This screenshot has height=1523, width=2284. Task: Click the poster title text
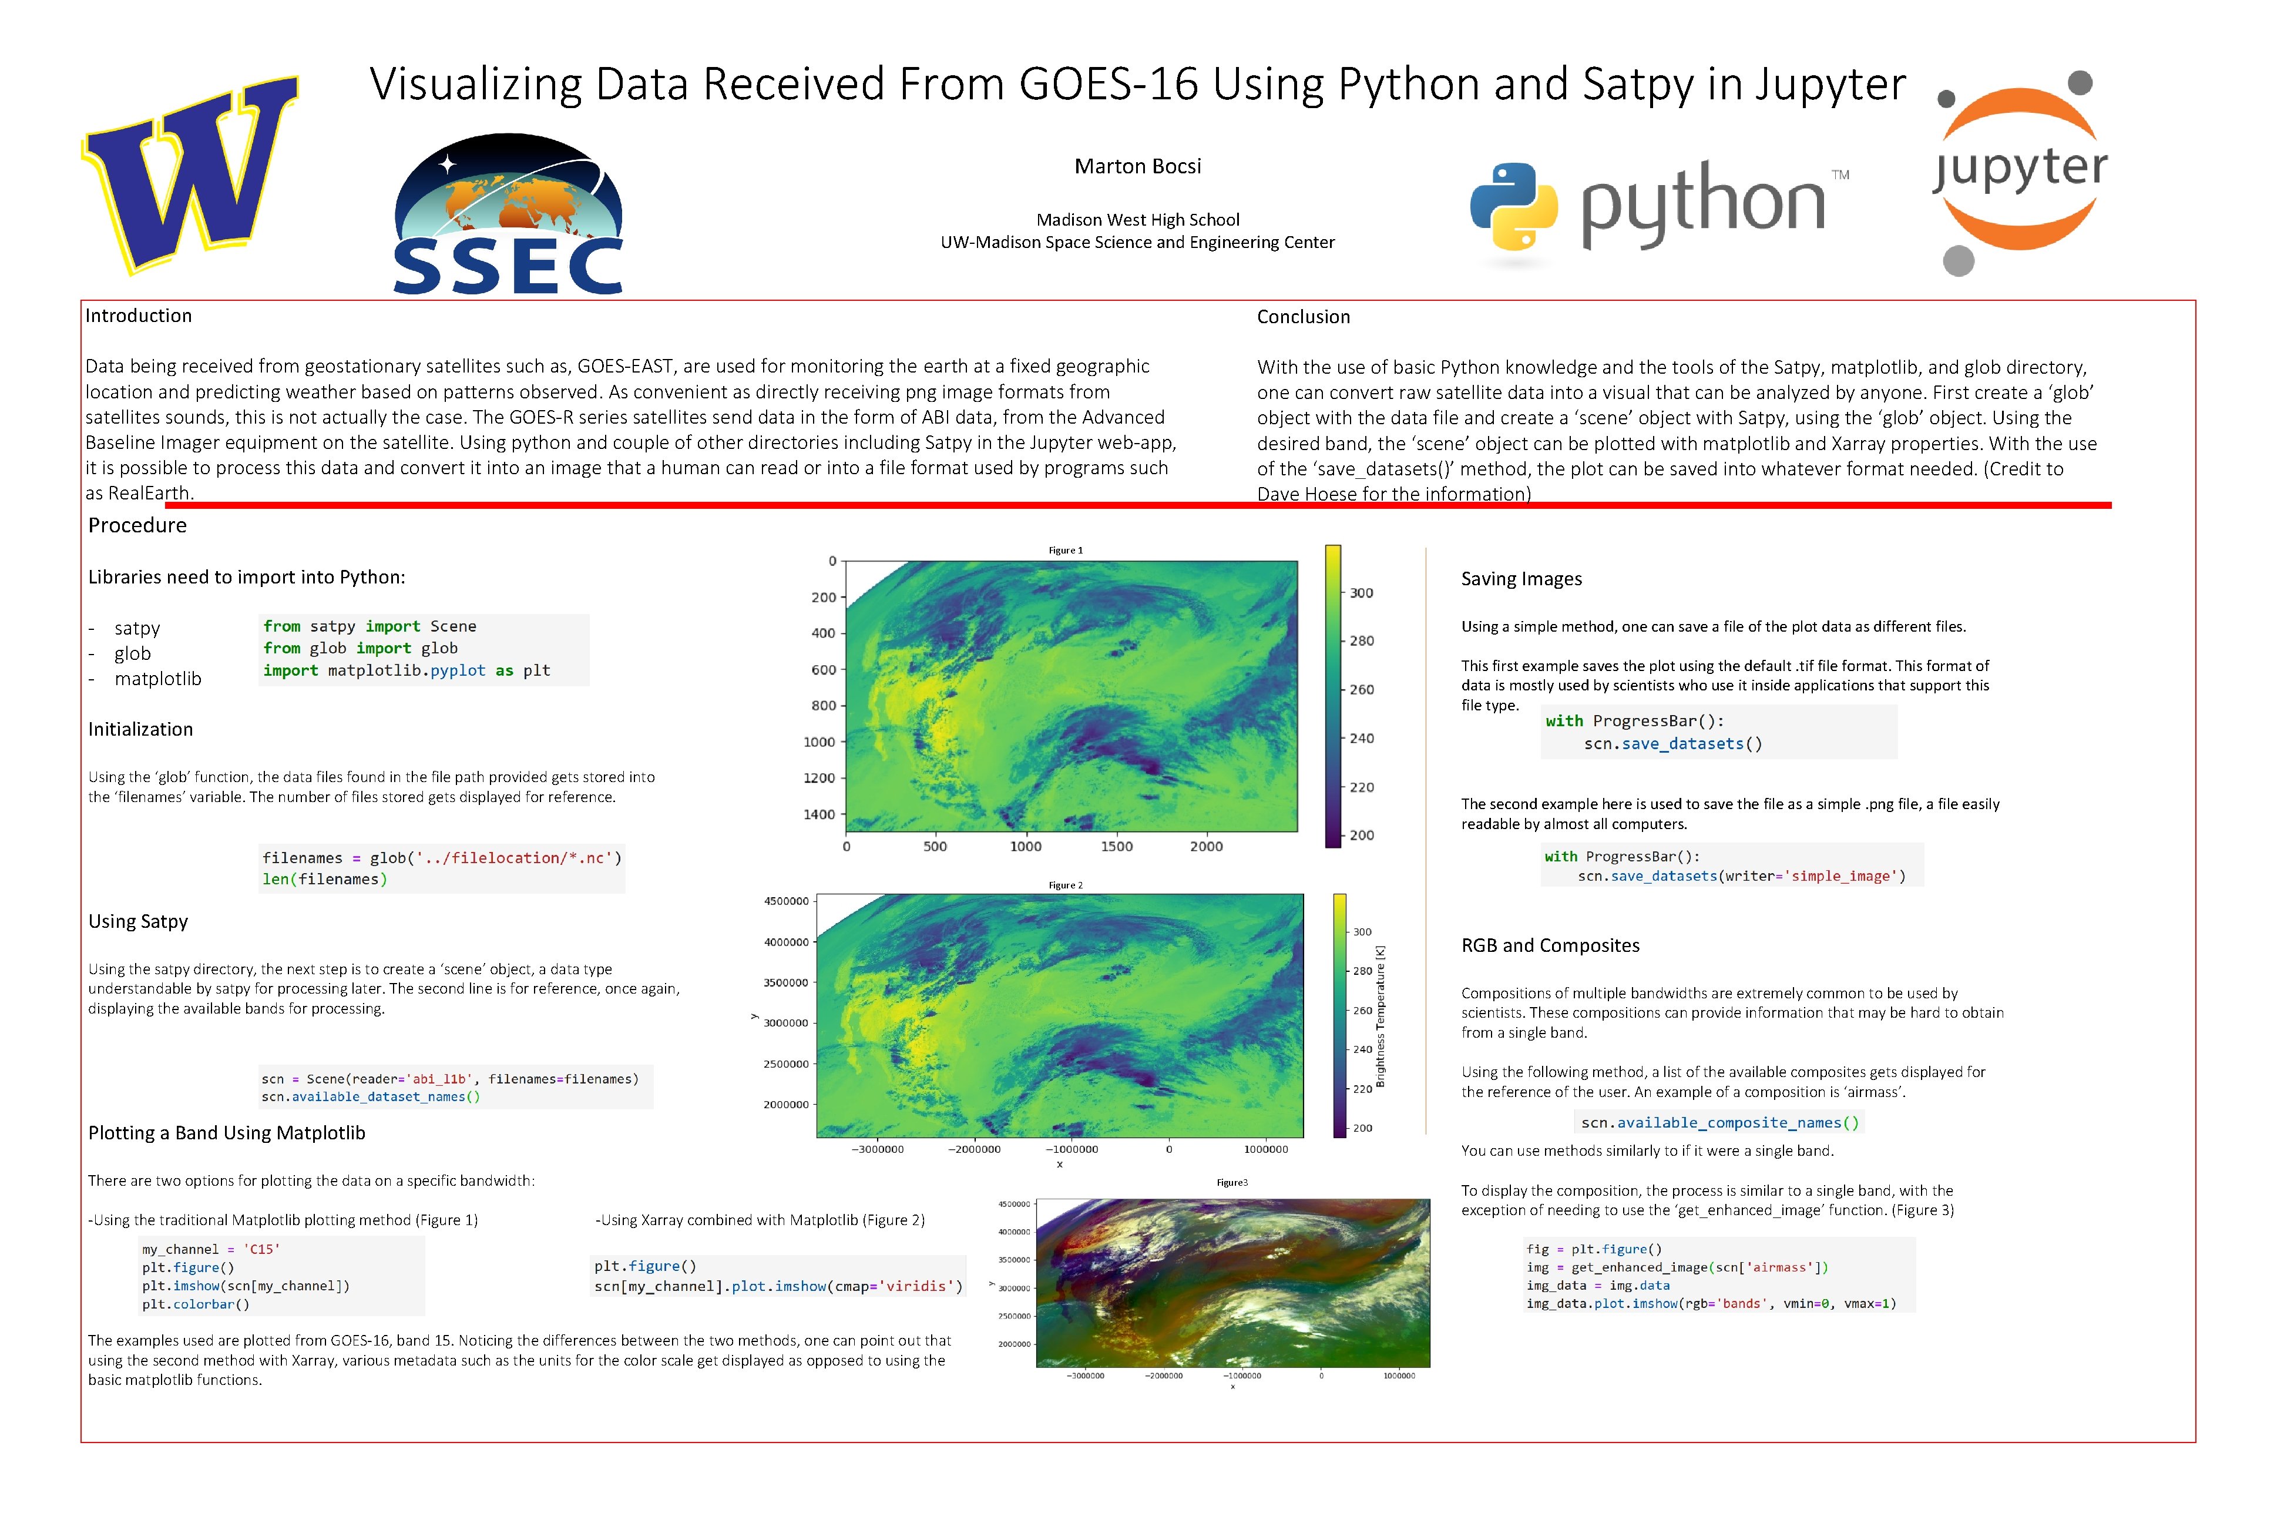point(1137,83)
